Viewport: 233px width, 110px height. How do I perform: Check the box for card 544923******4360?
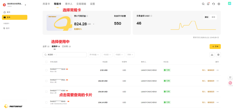[x=46, y=91]
